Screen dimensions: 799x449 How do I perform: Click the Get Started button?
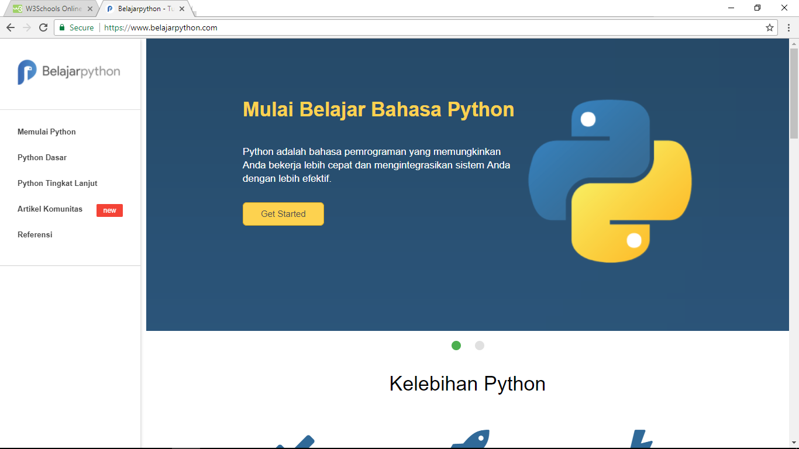[283, 214]
